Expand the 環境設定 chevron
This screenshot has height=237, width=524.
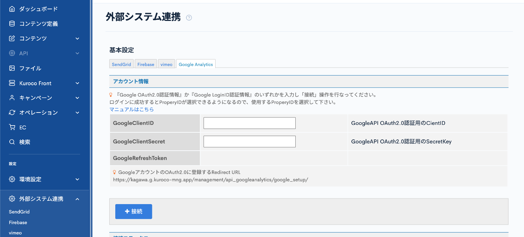click(77, 179)
